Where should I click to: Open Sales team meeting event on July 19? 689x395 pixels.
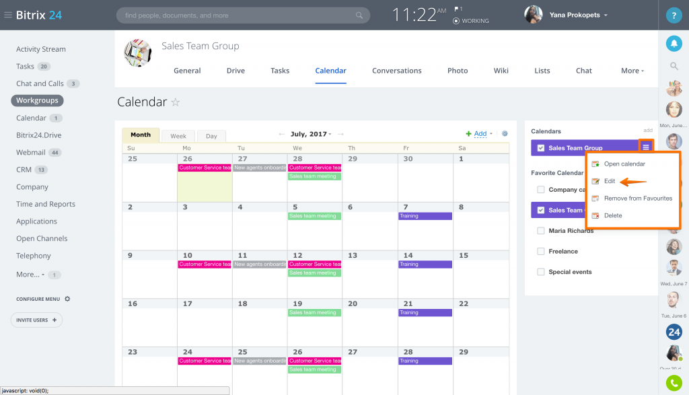[314, 313]
